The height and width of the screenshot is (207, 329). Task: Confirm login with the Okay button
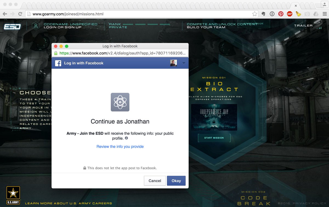(x=176, y=181)
